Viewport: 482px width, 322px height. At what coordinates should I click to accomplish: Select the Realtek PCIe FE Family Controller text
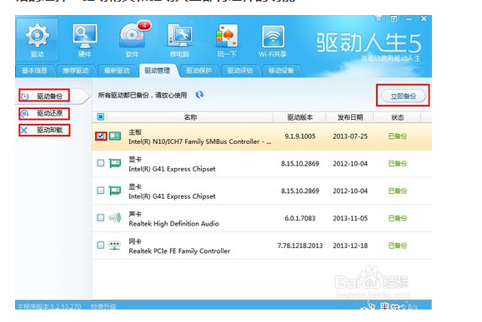point(179,250)
